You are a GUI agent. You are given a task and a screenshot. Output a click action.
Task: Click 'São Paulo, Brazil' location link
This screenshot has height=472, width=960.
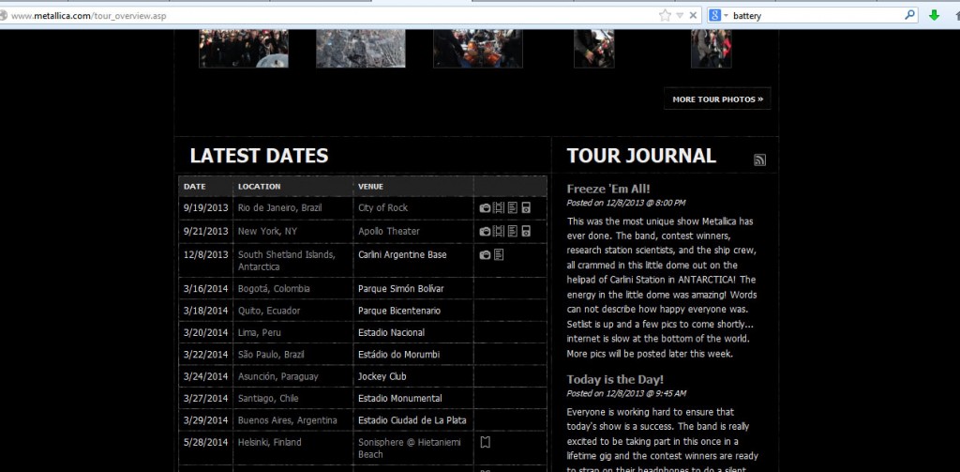271,355
